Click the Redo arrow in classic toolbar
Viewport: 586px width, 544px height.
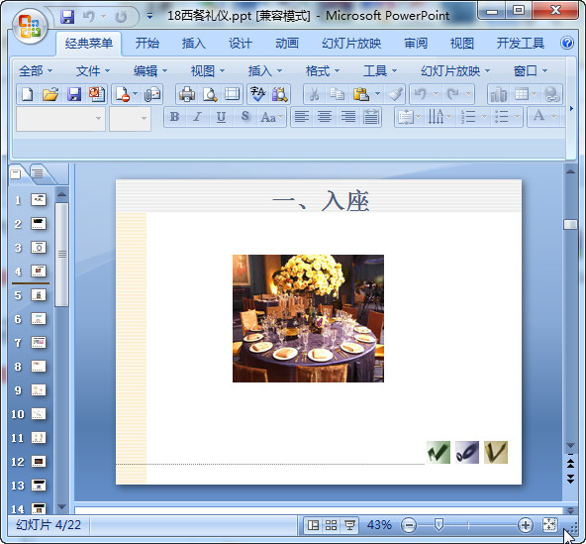(x=453, y=94)
